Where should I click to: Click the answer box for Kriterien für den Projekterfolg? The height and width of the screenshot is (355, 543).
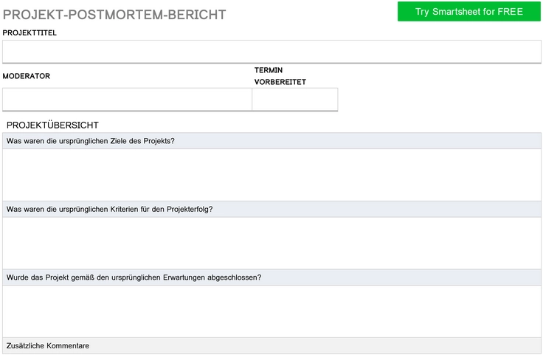pos(271,243)
